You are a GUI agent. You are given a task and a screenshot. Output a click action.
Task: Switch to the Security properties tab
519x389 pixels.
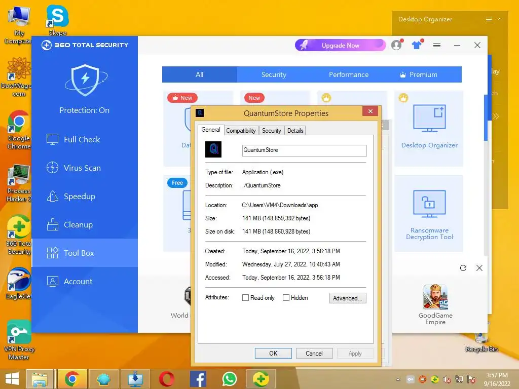[272, 131]
